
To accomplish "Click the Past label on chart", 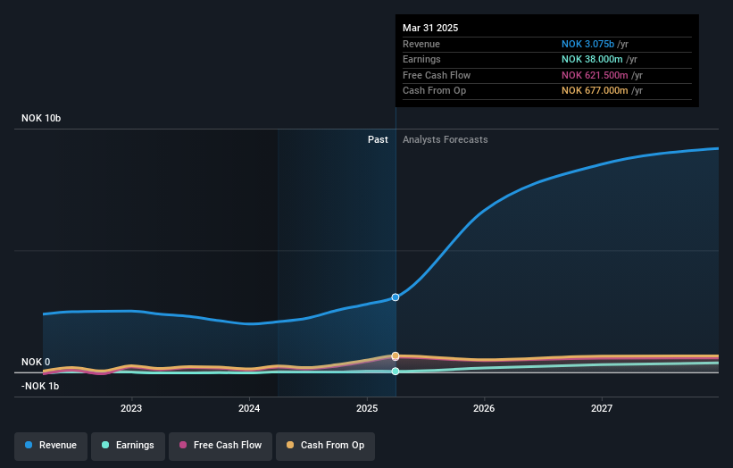I will click(x=378, y=139).
